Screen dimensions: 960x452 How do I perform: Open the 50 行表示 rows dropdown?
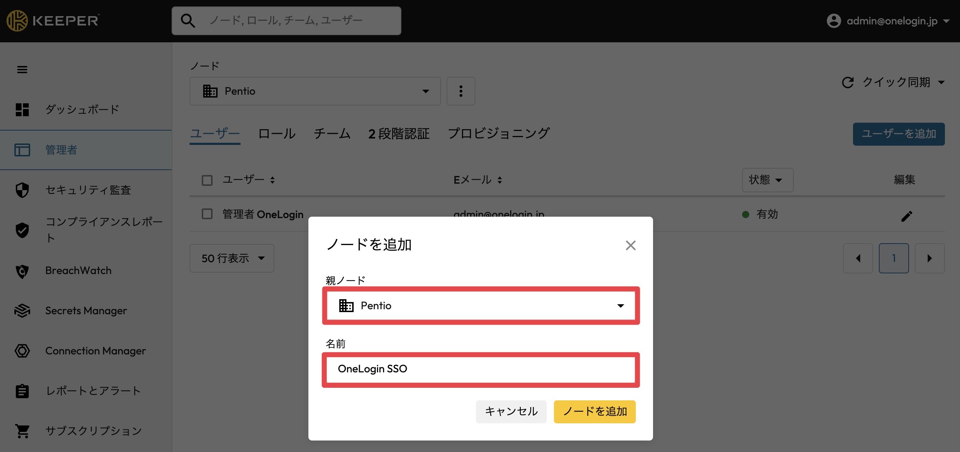point(232,258)
